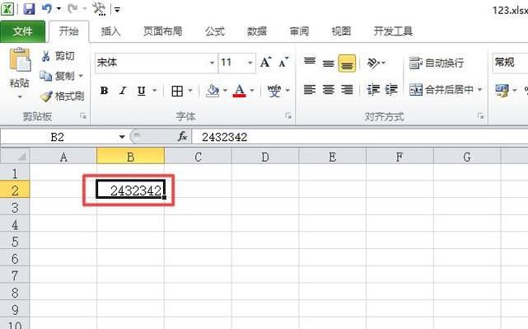This screenshot has width=528, height=329.
Task: Switch to the 开始 Home tab
Action: (68, 31)
